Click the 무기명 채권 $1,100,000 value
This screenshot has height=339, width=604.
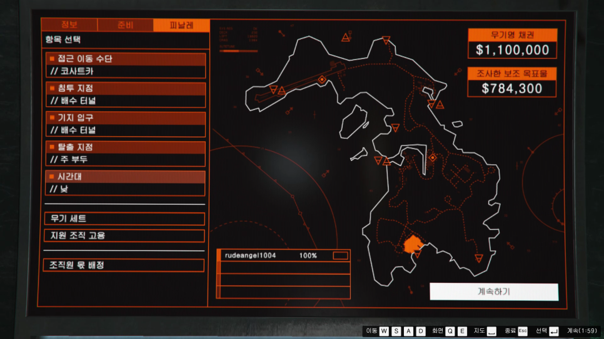pos(512,50)
